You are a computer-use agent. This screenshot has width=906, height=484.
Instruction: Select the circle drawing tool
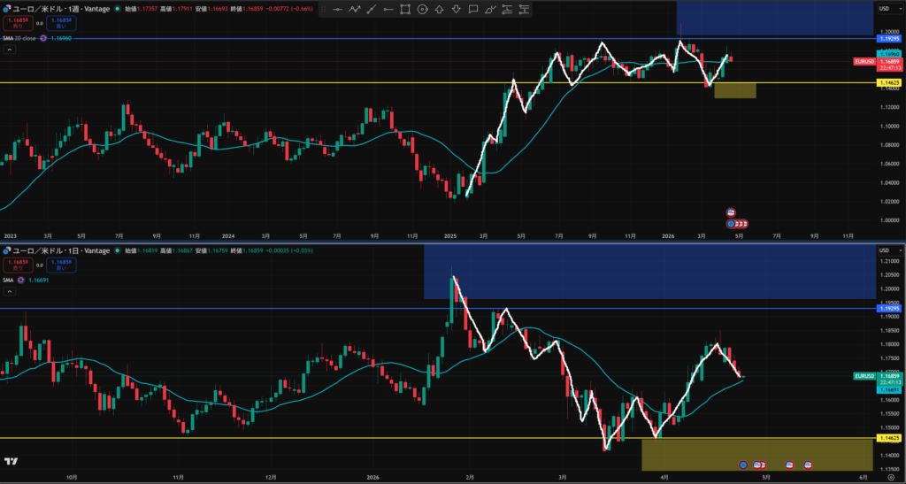pyautogui.click(x=422, y=9)
